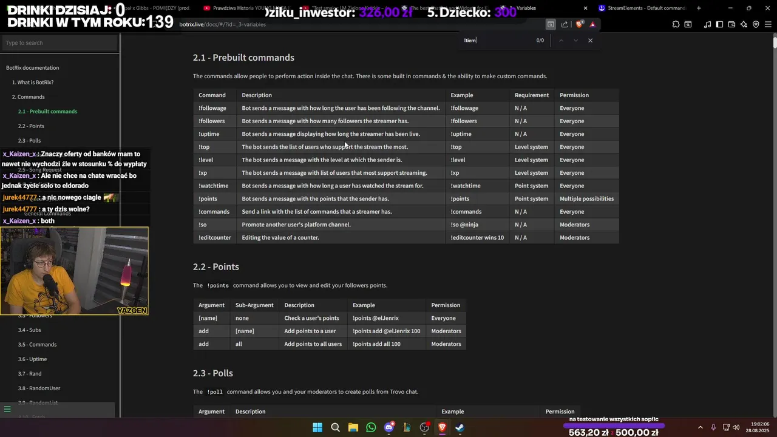The height and width of the screenshot is (437, 777).
Task: Open taskbar Search magnifier
Action: coord(335,427)
